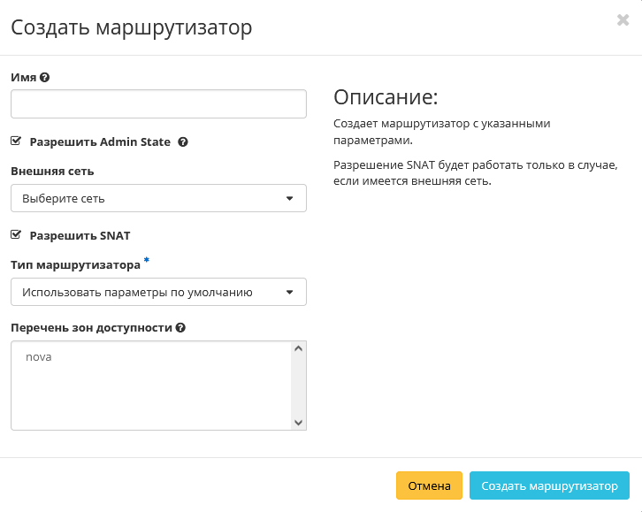Viewport: 642px width, 512px height.
Task: Click the arrow on Выберите сеть combo box
Action: point(289,198)
